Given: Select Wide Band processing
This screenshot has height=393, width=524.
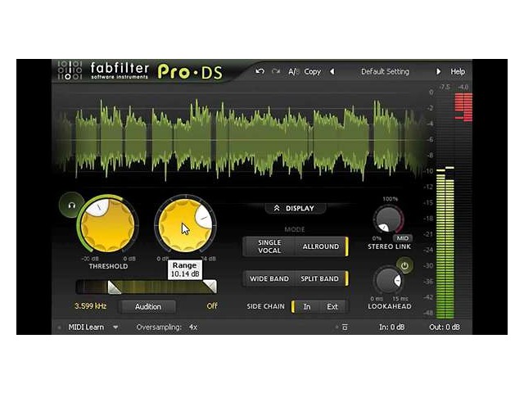Looking at the screenshot, I should (x=269, y=278).
